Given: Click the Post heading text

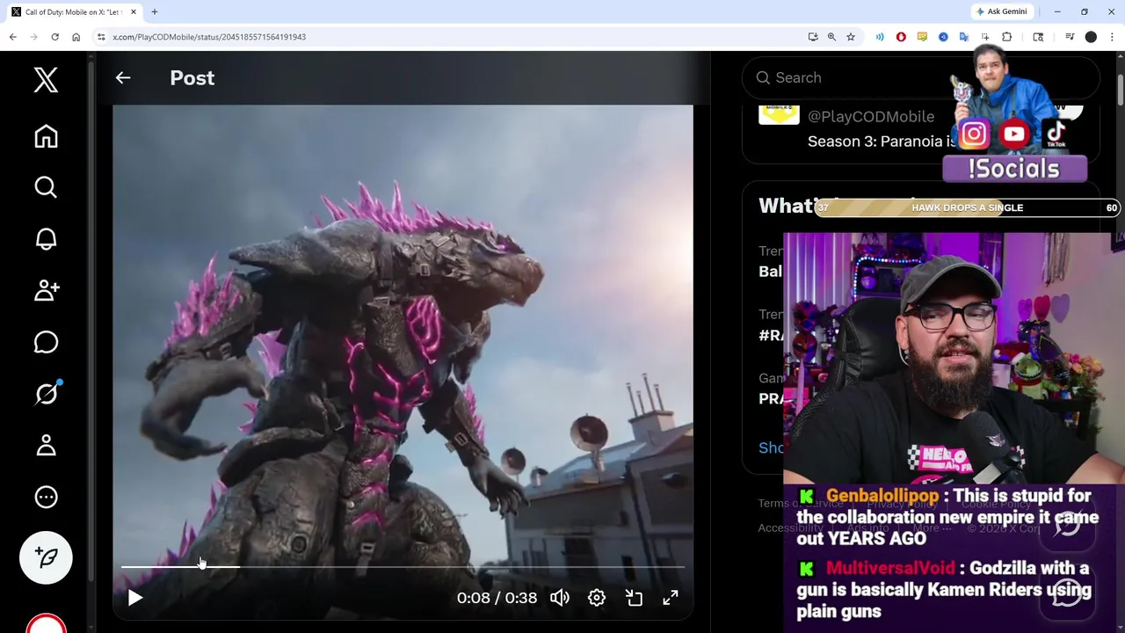Looking at the screenshot, I should click(192, 77).
